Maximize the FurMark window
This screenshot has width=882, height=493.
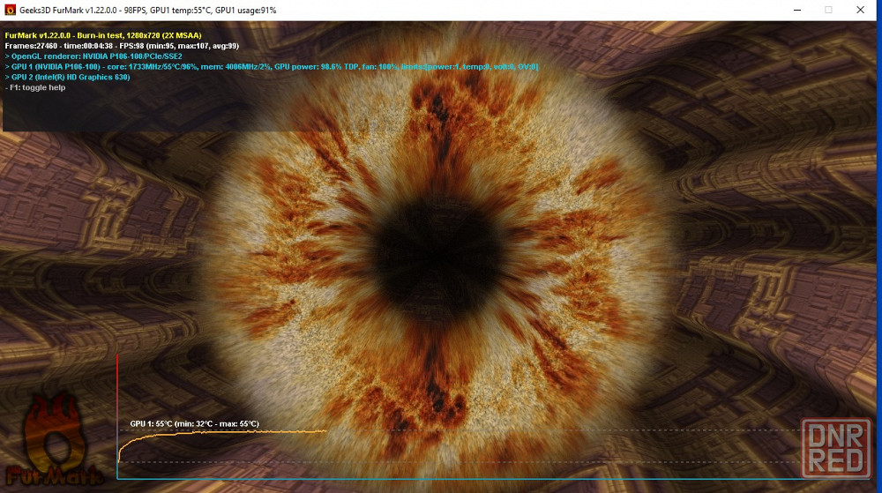[x=828, y=10]
